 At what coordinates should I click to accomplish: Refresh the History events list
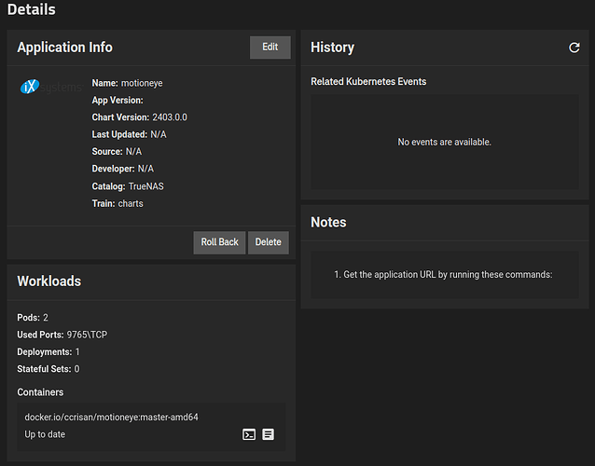coord(574,48)
